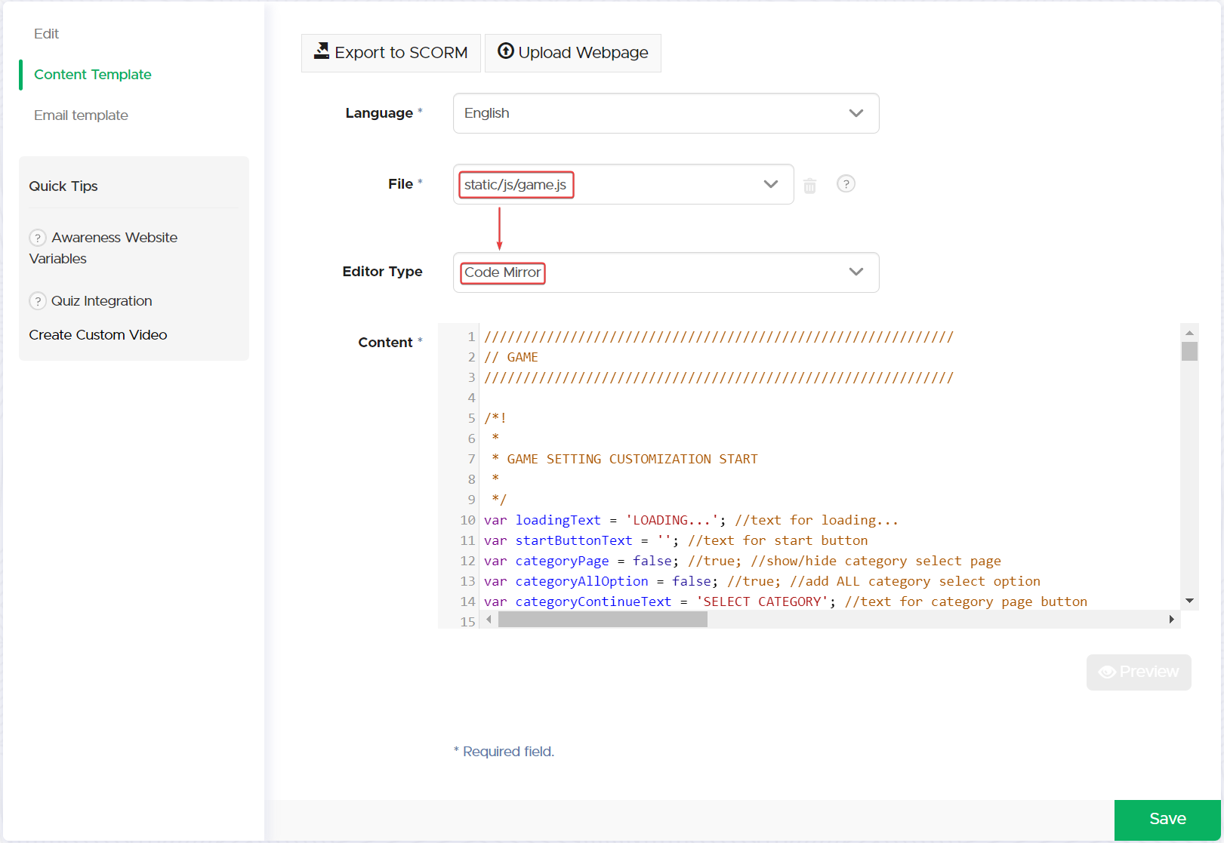Click the Export to SCORM icon

(322, 51)
